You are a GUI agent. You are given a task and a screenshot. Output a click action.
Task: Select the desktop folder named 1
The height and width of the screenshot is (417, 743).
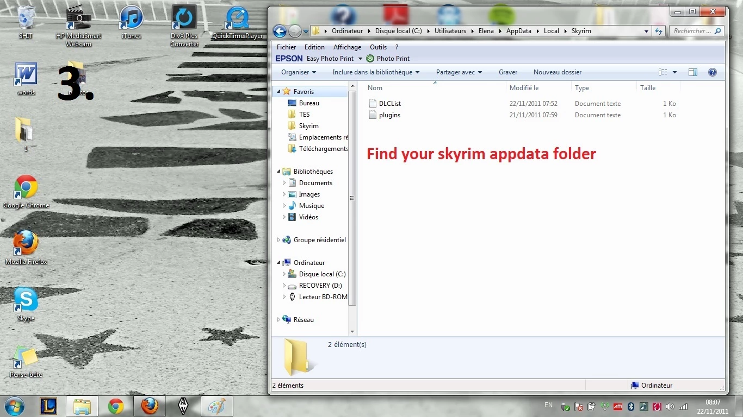click(x=26, y=134)
